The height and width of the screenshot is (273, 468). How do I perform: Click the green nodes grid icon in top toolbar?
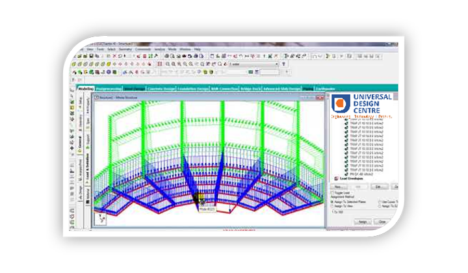pyautogui.click(x=150, y=56)
